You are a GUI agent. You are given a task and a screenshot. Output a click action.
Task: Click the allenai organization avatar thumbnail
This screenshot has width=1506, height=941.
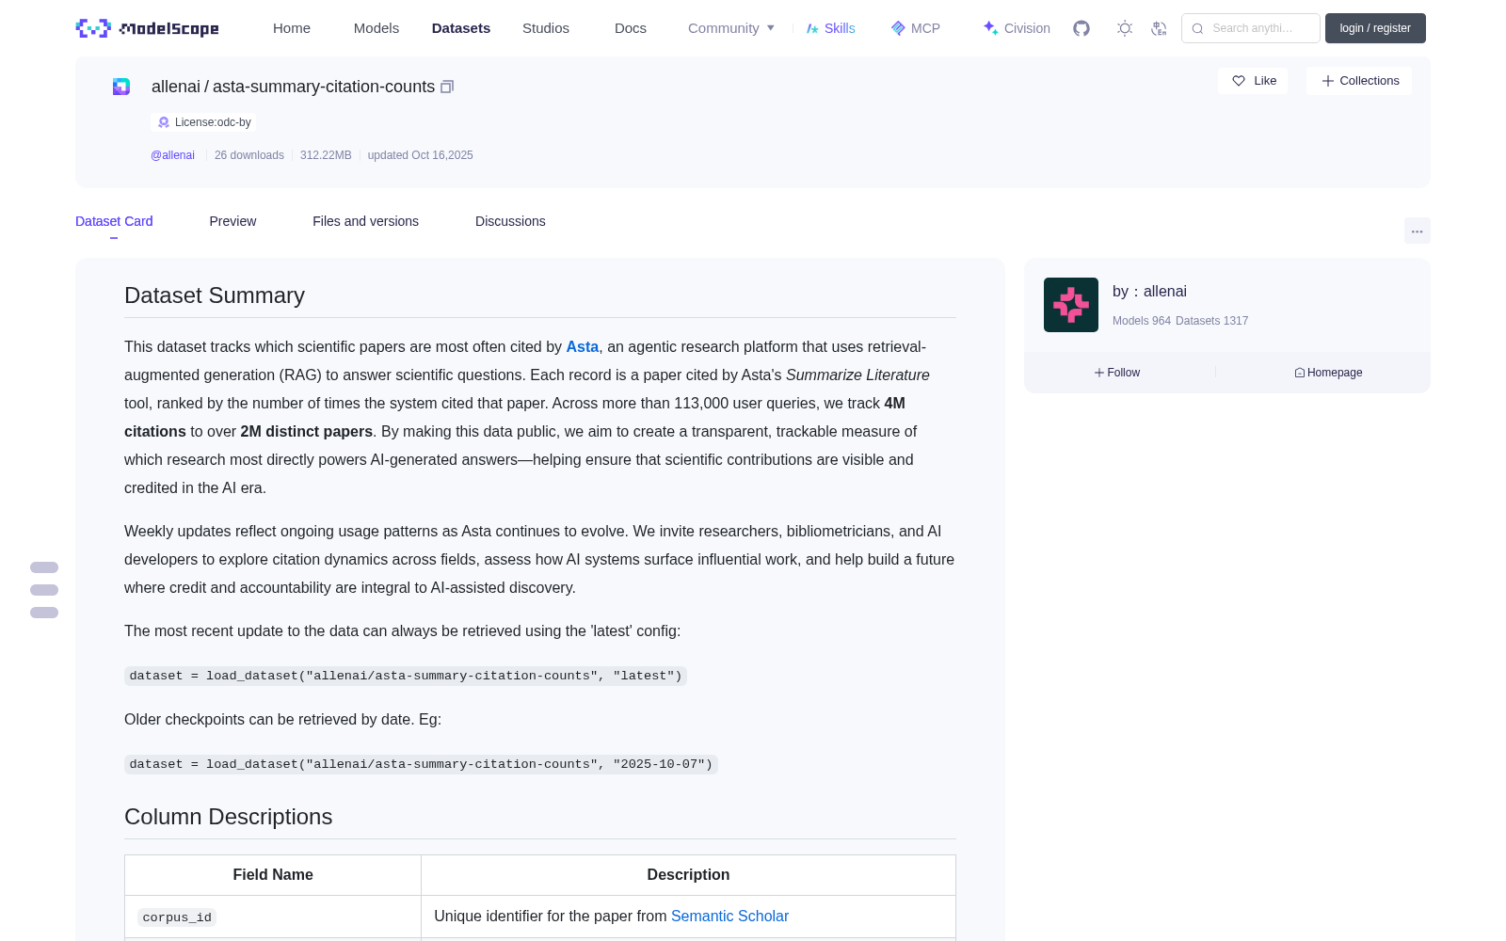pos(1071,305)
